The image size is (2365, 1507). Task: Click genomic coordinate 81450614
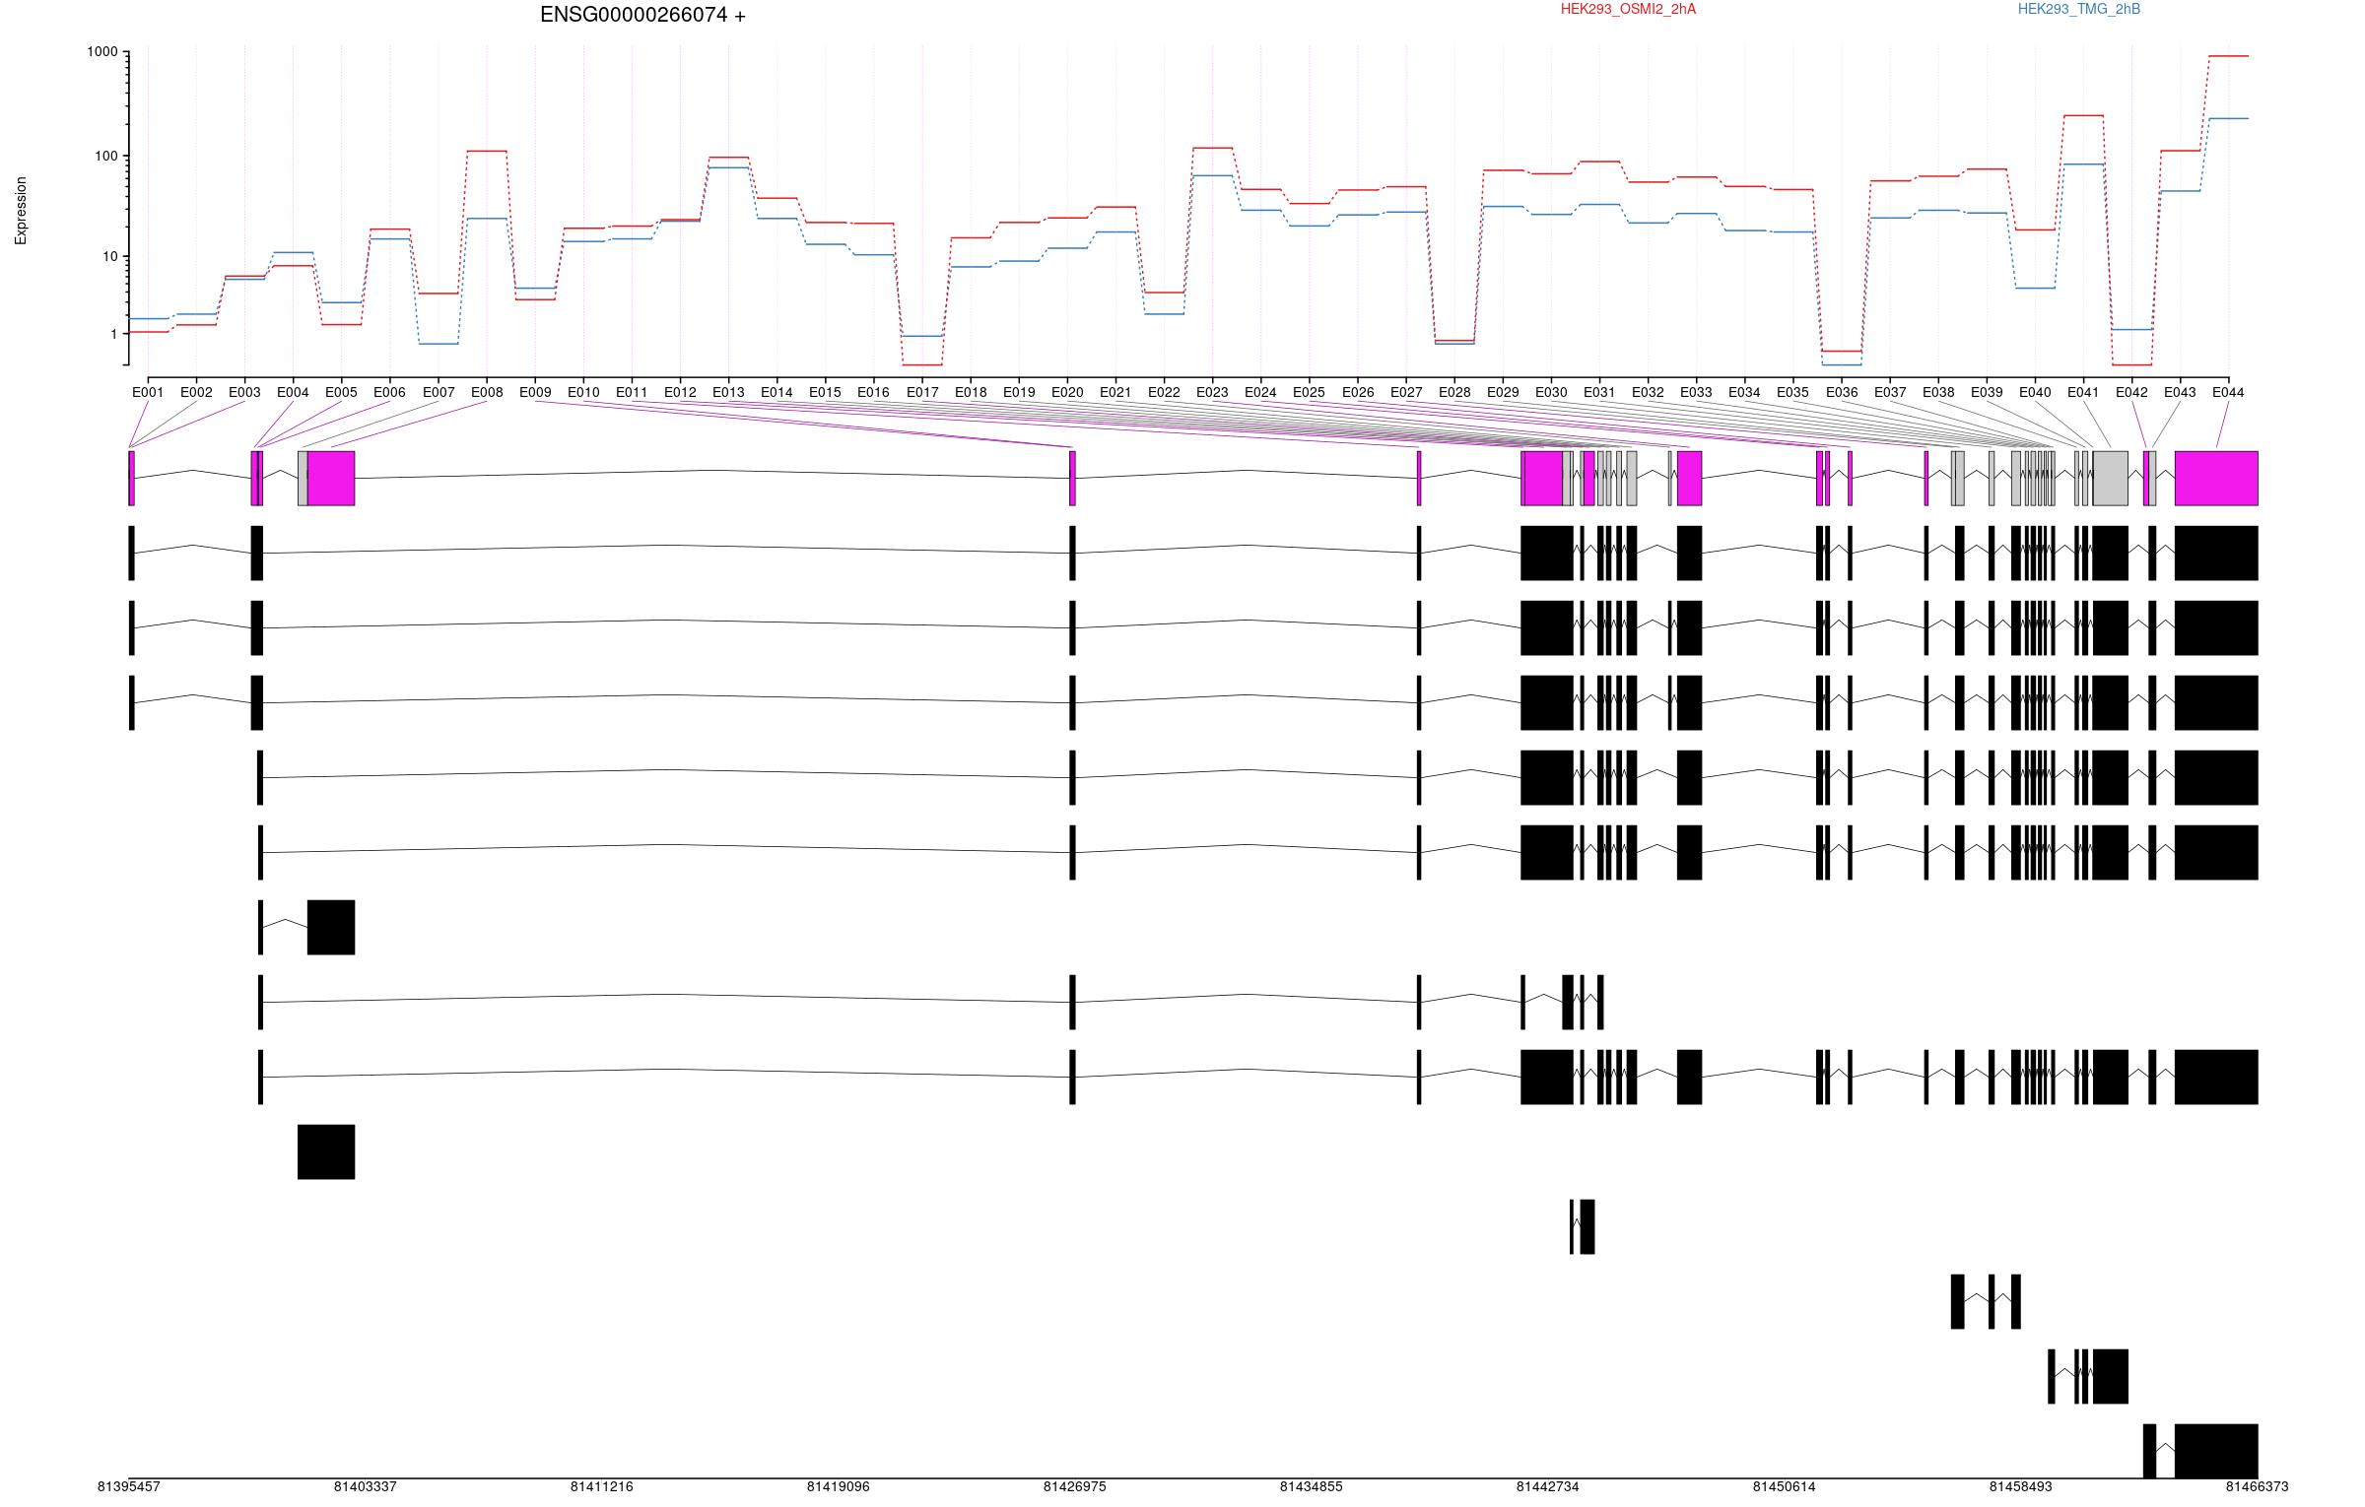coord(1785,1486)
